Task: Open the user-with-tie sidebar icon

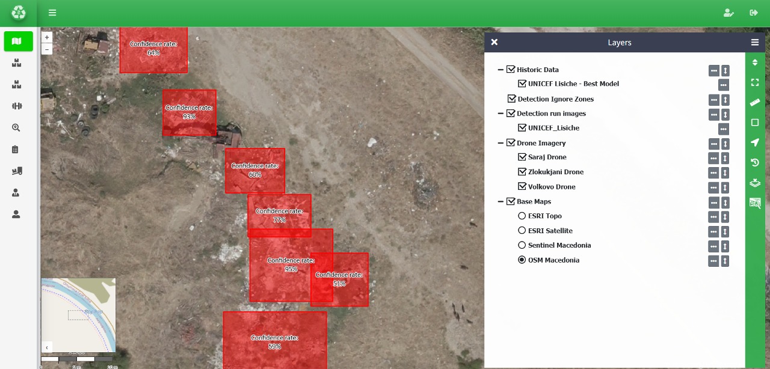Action: click(x=16, y=193)
